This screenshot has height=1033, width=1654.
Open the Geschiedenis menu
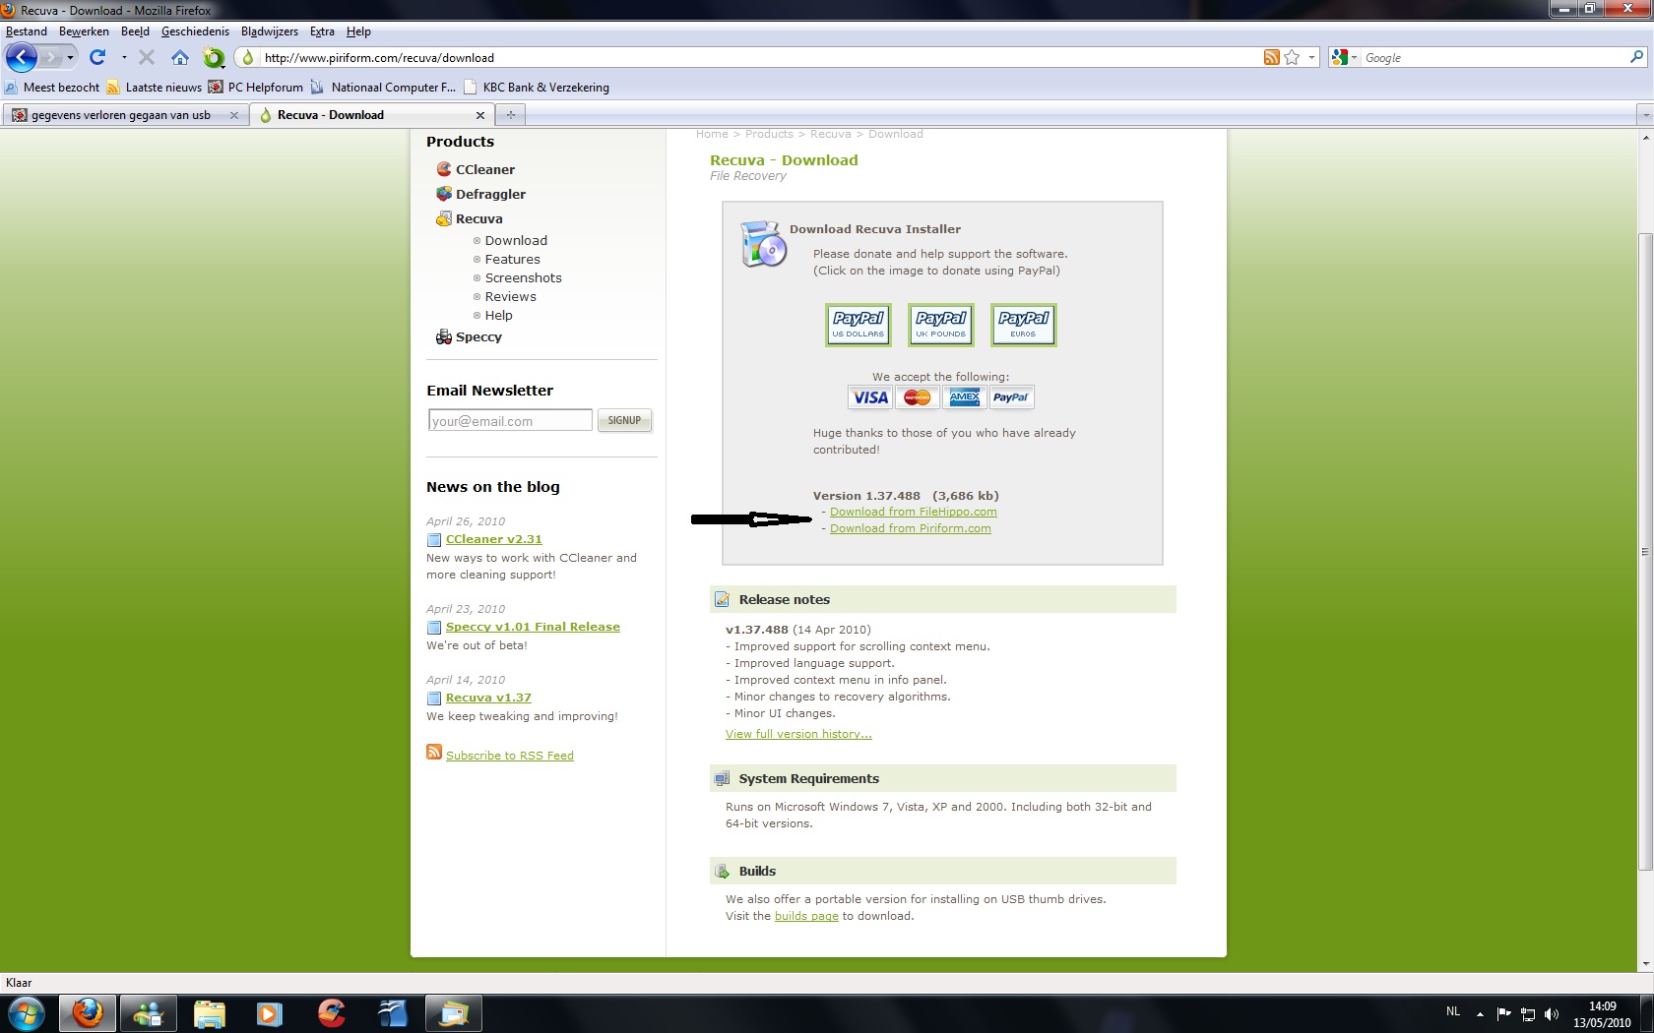[x=195, y=31]
